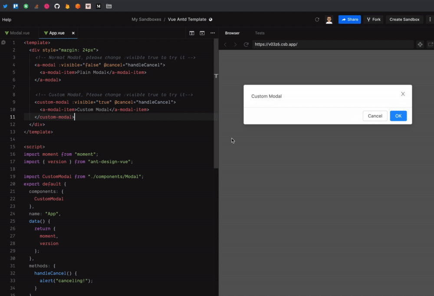Open the Help menu
434x296 pixels.
coord(7,20)
